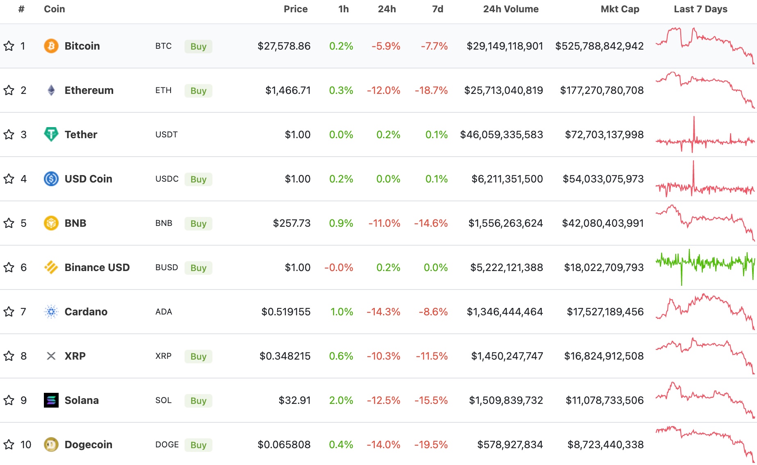Click the Dogecoin coin logo
This screenshot has height=465, width=757.
click(x=50, y=444)
